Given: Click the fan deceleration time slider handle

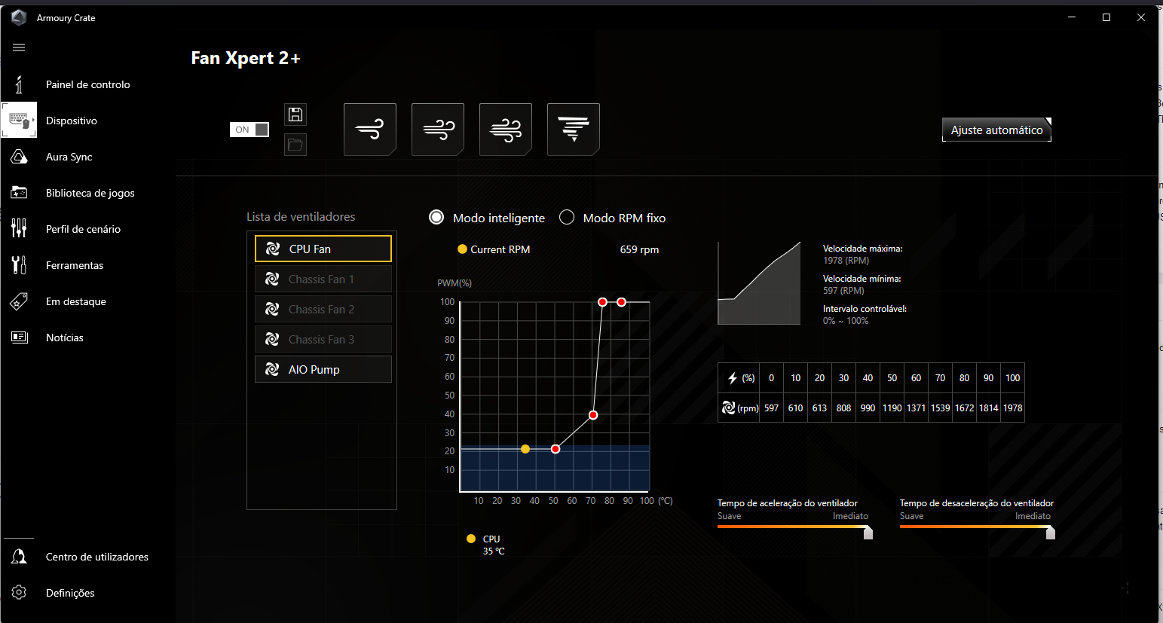Looking at the screenshot, I should 1051,533.
